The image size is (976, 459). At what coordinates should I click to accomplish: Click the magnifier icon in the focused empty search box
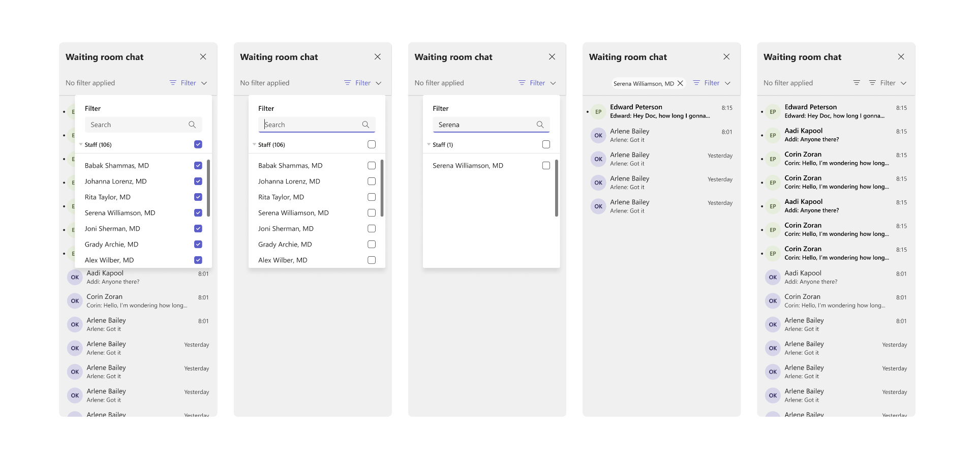click(365, 125)
